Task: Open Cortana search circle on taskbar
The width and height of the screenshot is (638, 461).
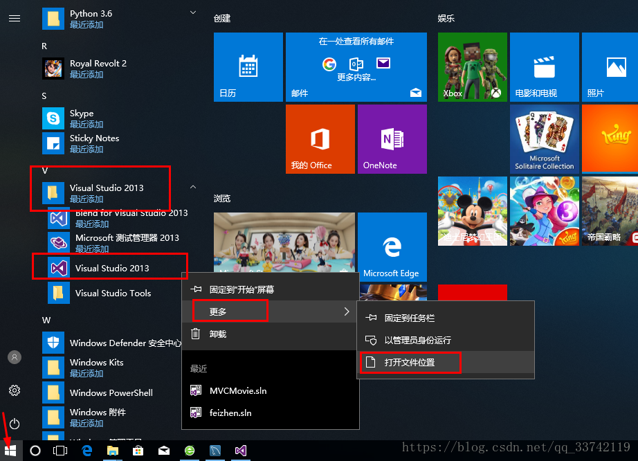Action: coord(35,451)
